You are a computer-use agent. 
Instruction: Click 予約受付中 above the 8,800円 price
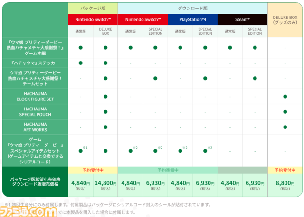pyautogui.click(x=285, y=170)
